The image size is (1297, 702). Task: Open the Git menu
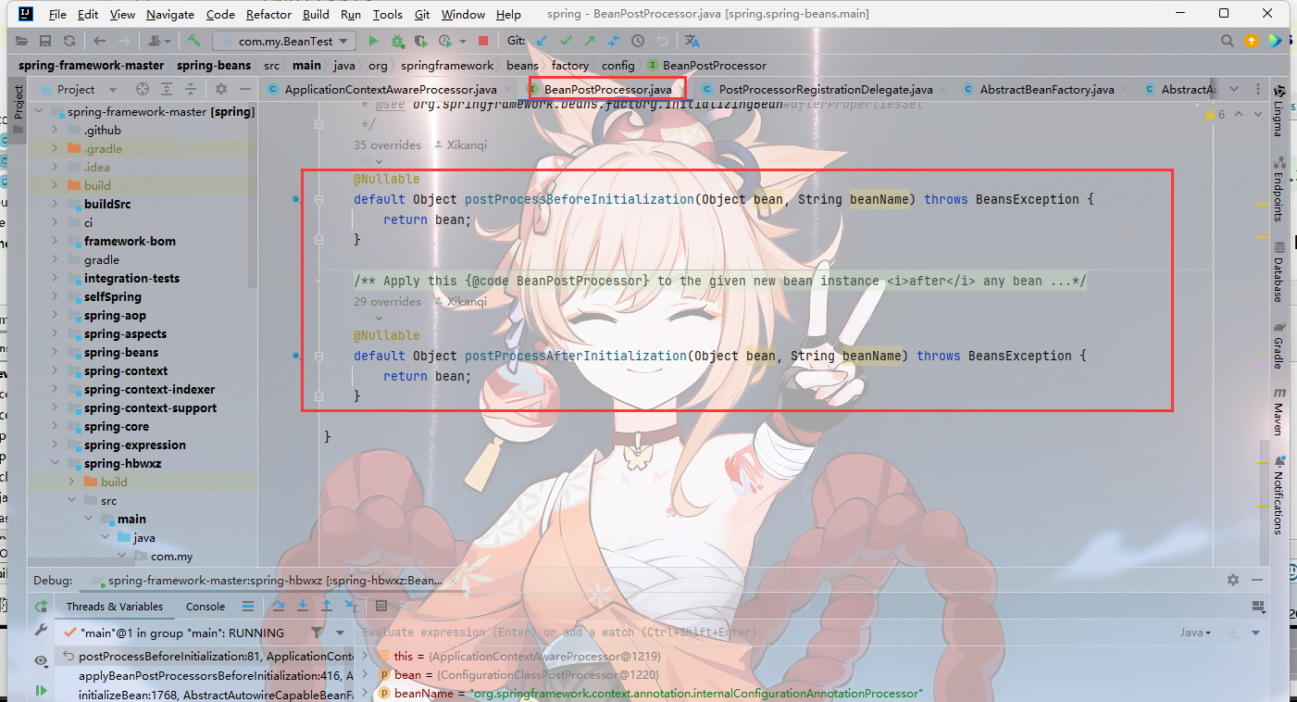[x=421, y=14]
